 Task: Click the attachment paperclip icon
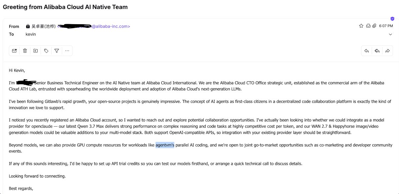pos(374,26)
